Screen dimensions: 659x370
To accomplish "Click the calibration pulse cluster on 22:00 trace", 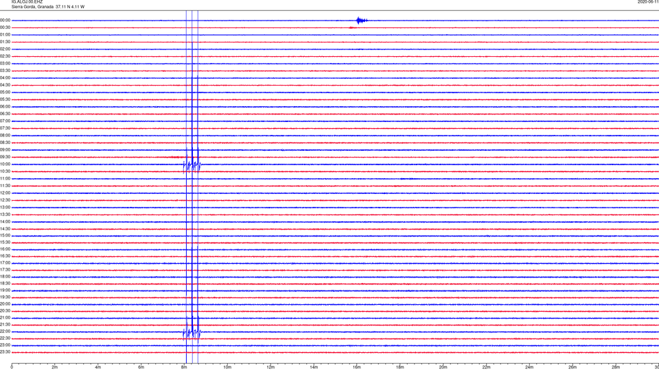I will 192,333.
